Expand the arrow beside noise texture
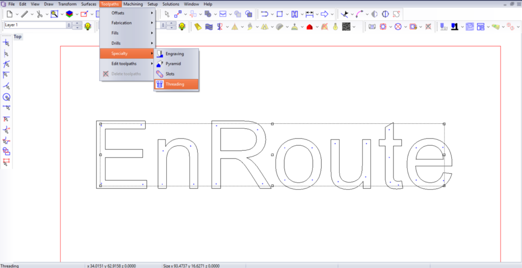The height and width of the screenshot is (268, 522). 354,26
